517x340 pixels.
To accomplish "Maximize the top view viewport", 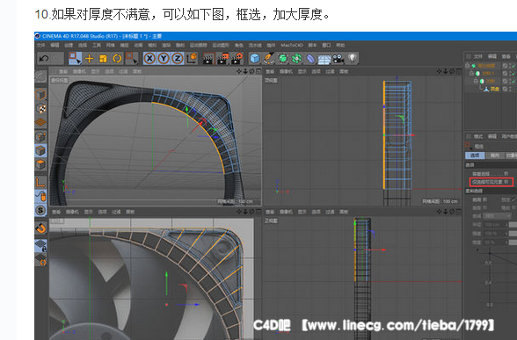I will pos(459,71).
